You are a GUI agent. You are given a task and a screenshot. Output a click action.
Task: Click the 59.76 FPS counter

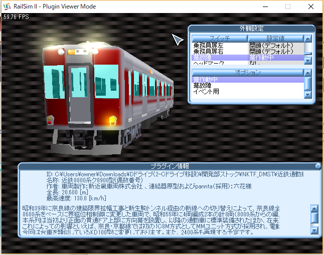pyautogui.click(x=16, y=17)
